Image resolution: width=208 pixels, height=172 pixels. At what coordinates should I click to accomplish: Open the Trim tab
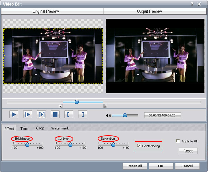[x=24, y=128]
